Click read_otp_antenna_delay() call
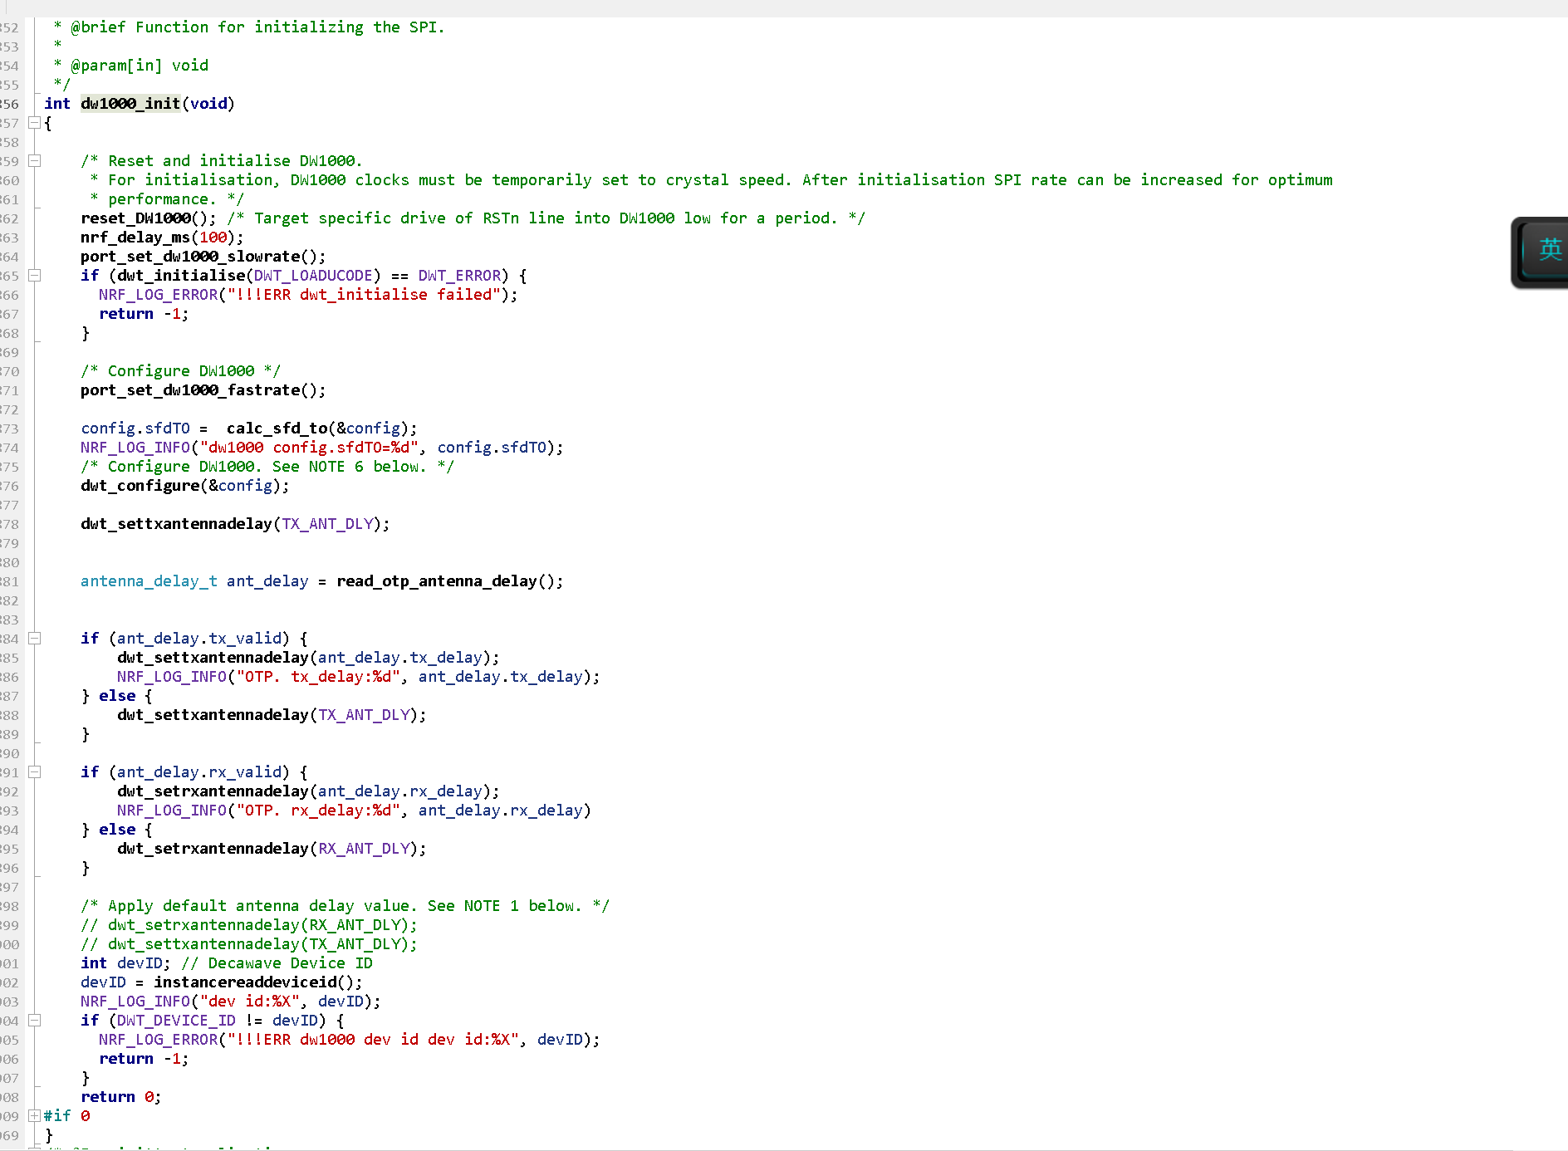The width and height of the screenshot is (1568, 1151). point(449,581)
